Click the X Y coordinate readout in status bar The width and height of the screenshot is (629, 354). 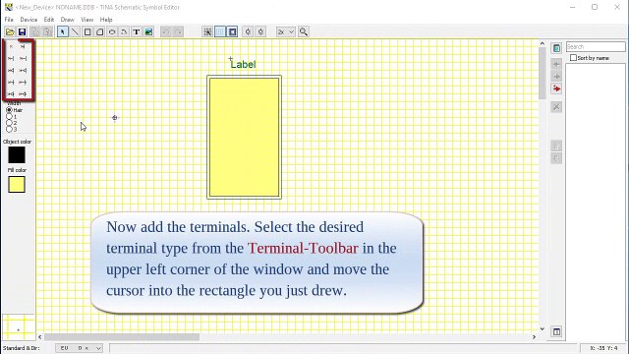603,348
